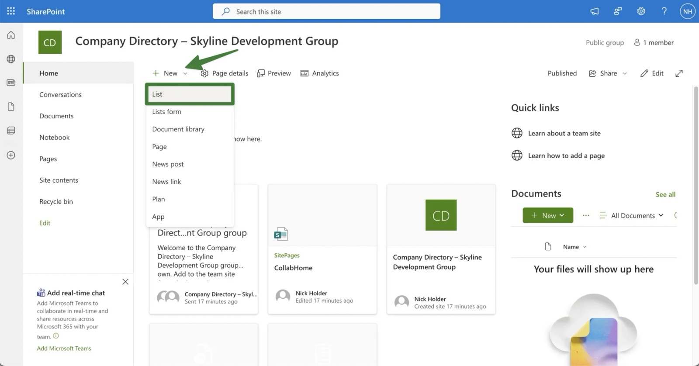Image resolution: width=699 pixels, height=366 pixels.
Task: Click the SitePages label on card
Action: tap(287, 255)
